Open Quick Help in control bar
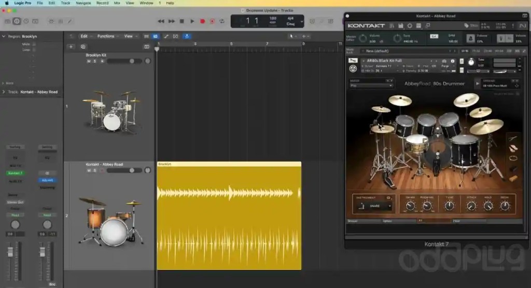Image resolution: width=531 pixels, height=288 pixels. click(x=26, y=21)
